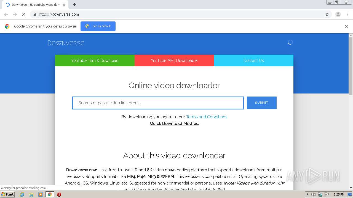The height and width of the screenshot is (198, 353).
Task: Focus the video link search field
Action: click(158, 103)
